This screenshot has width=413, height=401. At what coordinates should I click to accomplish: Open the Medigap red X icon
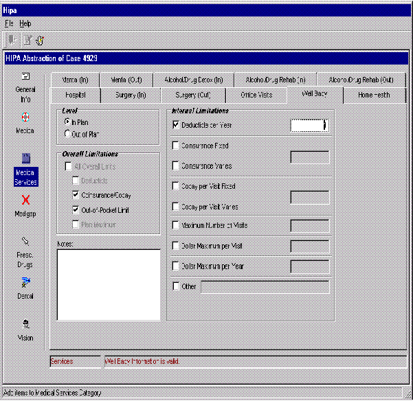click(25, 200)
